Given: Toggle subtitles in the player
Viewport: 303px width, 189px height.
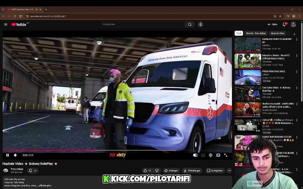Looking at the screenshot, I should 203,155.
